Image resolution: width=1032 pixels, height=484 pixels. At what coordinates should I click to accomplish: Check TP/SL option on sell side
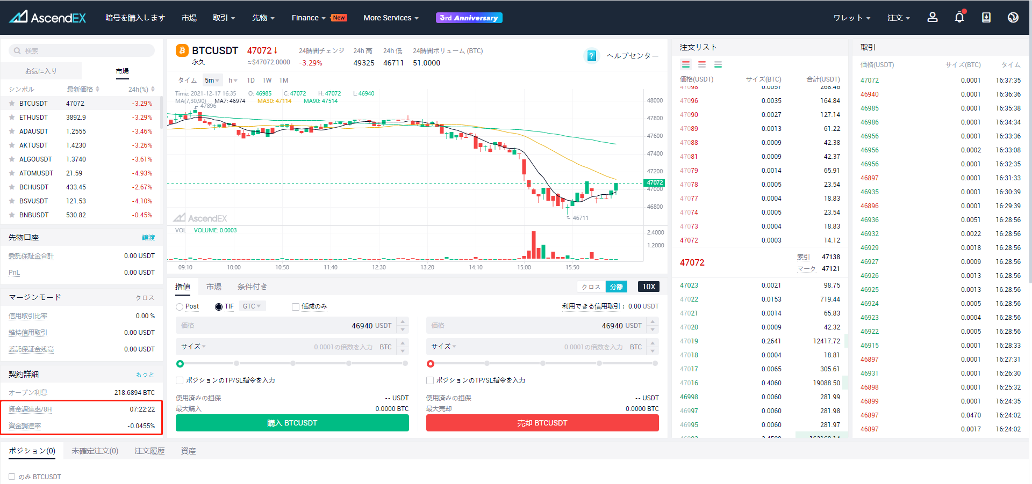[x=430, y=380]
